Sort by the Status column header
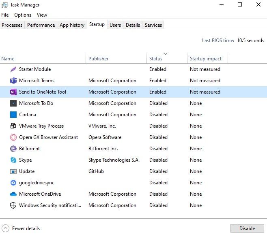This screenshot has height=237, width=267. 156,59
